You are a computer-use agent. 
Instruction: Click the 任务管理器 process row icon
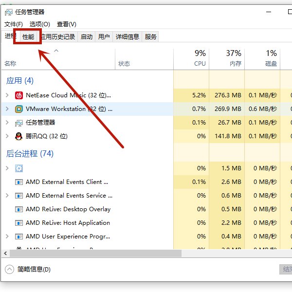pyautogui.click(x=19, y=123)
